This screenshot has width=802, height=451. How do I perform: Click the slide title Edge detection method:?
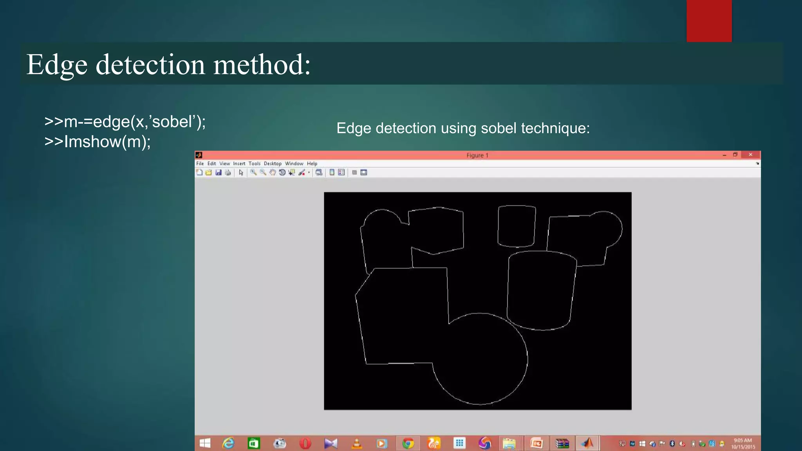pos(168,65)
